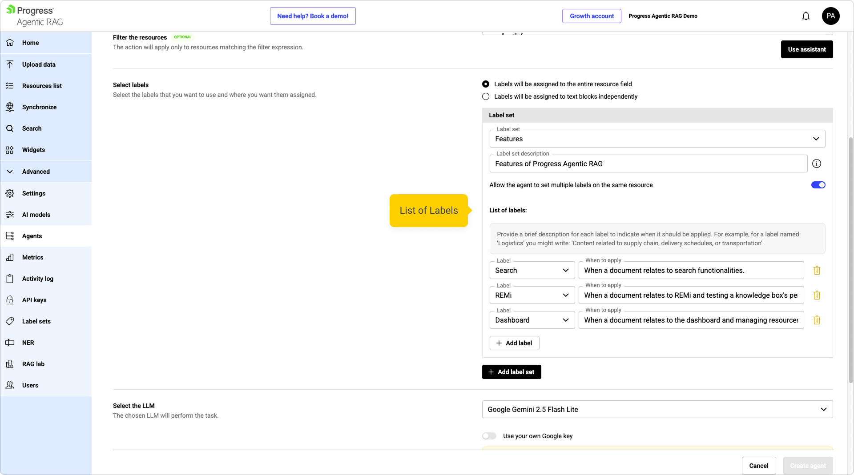The width and height of the screenshot is (854, 475).
Task: Remove the REMi label with trash icon
Action: click(x=817, y=295)
